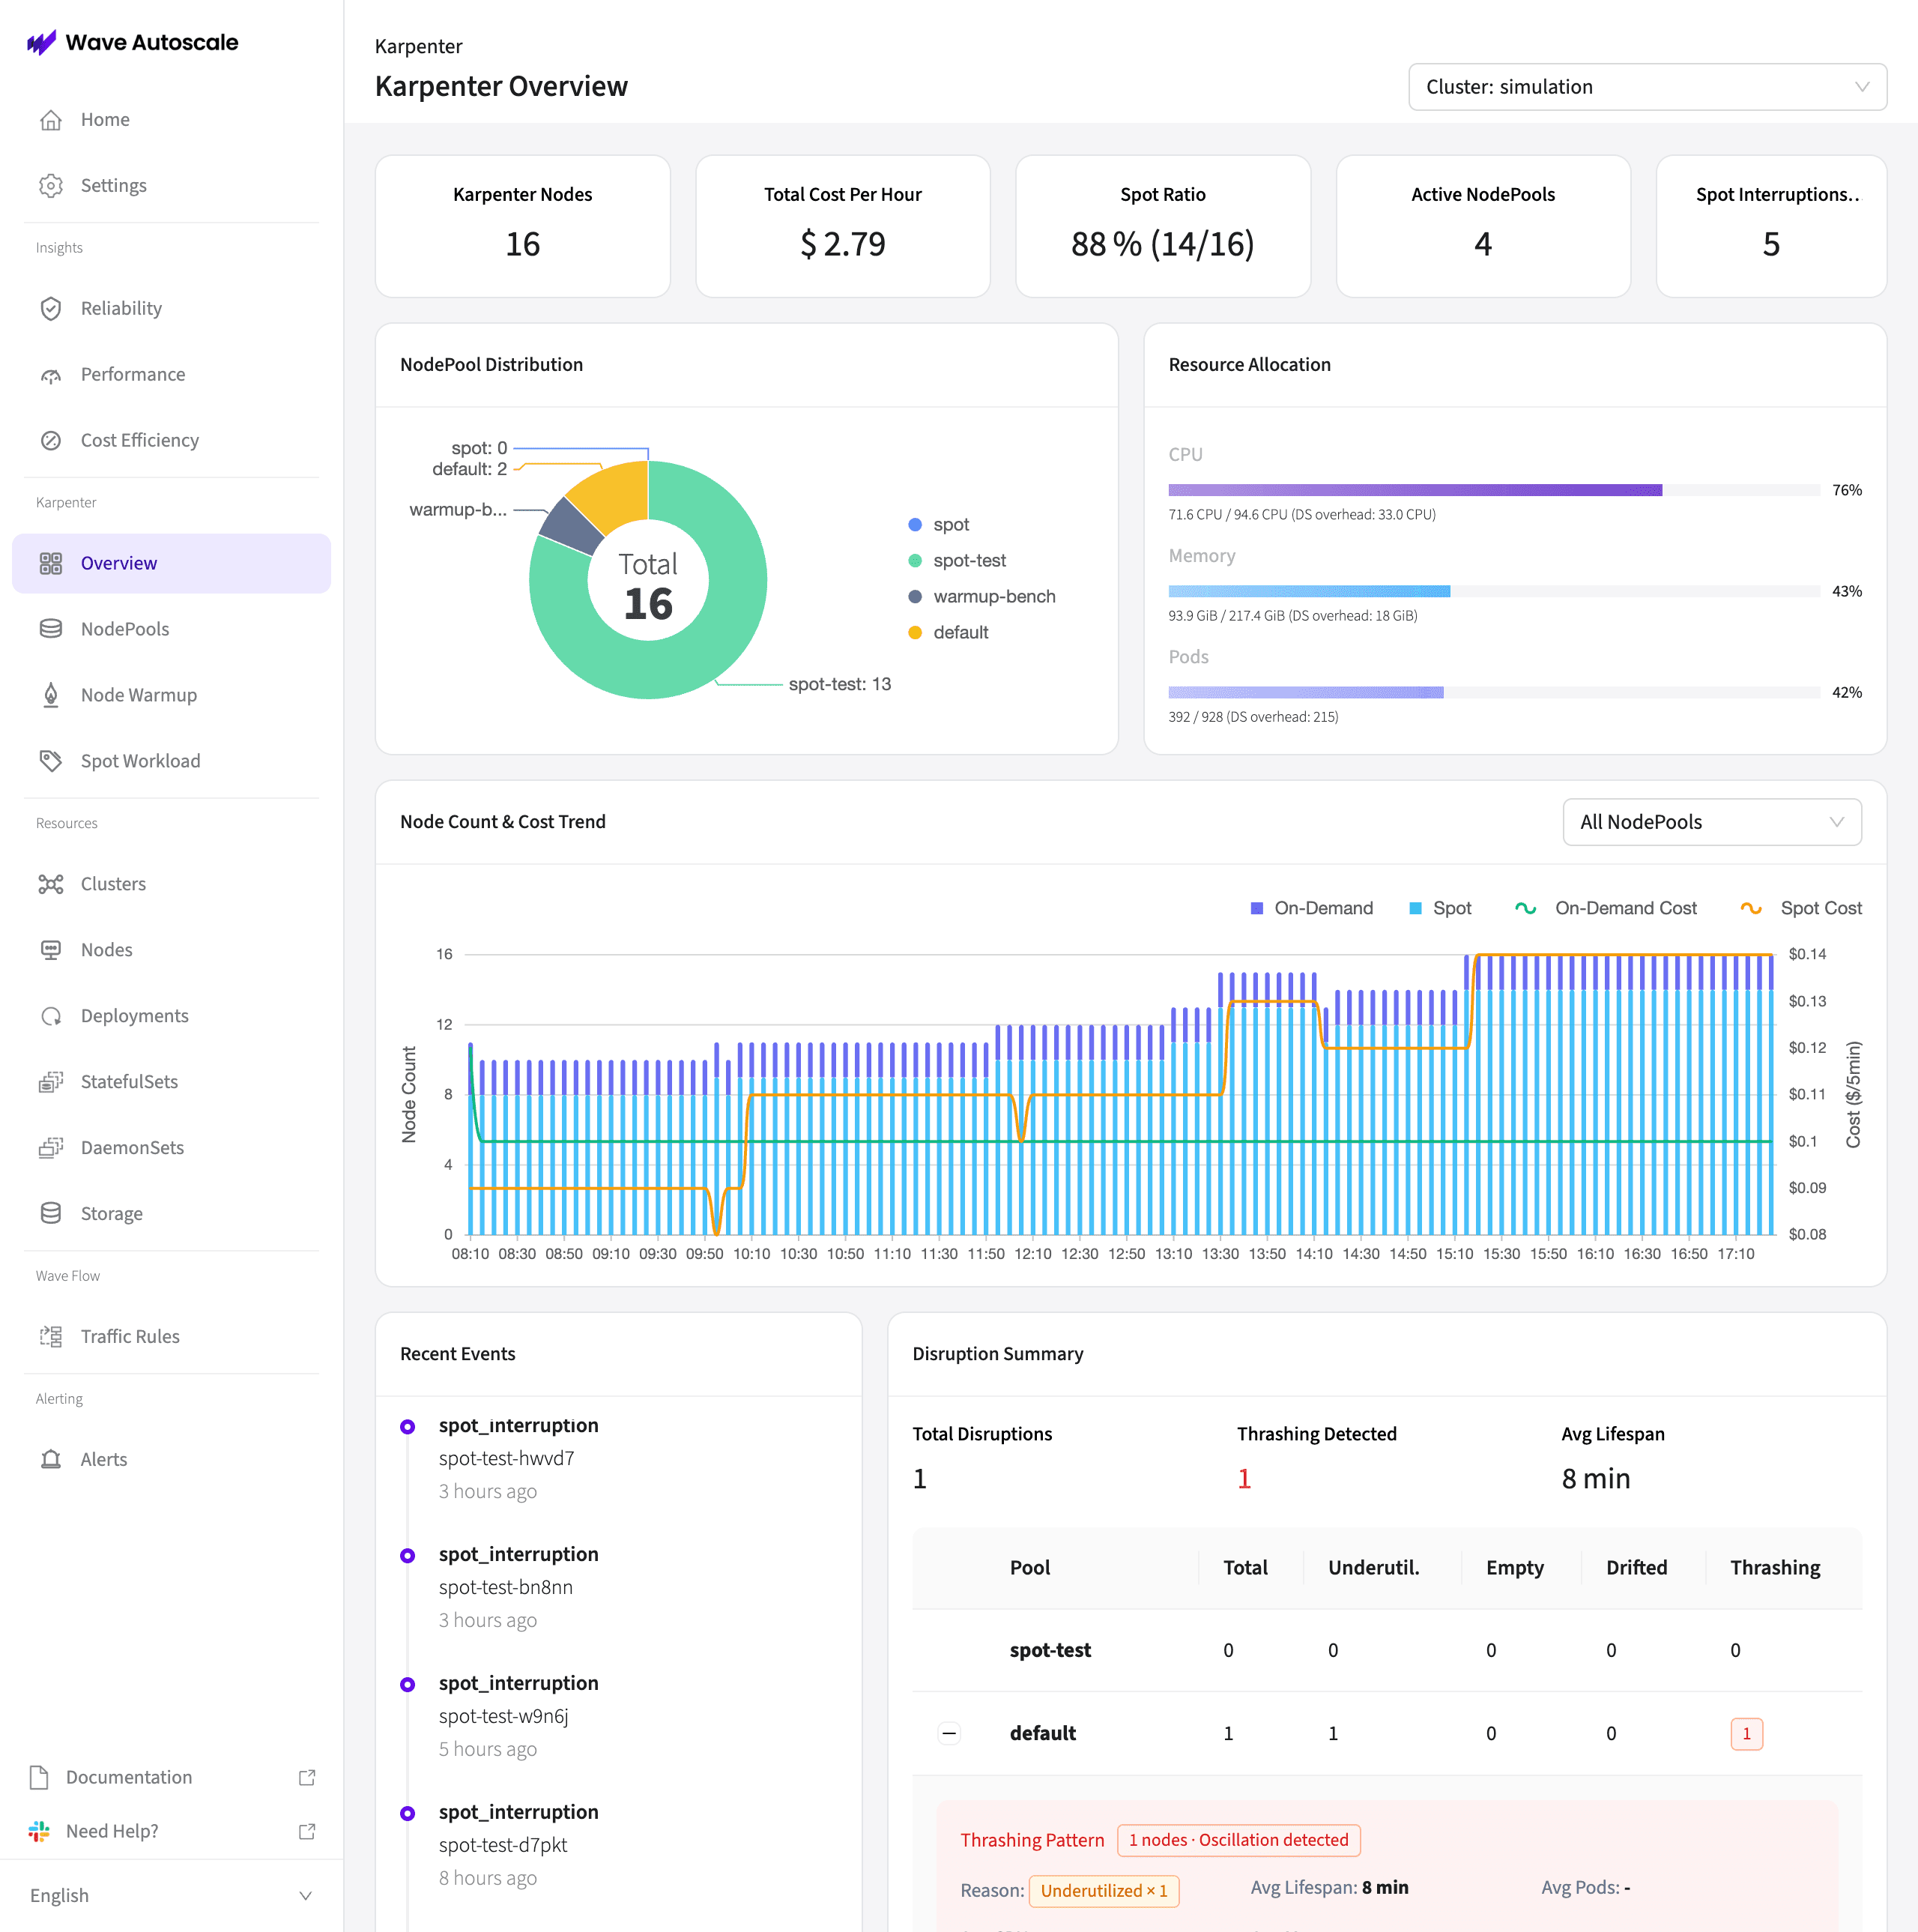Image resolution: width=1918 pixels, height=1932 pixels.
Task: Click the Active NodePools stat card
Action: coord(1484,227)
